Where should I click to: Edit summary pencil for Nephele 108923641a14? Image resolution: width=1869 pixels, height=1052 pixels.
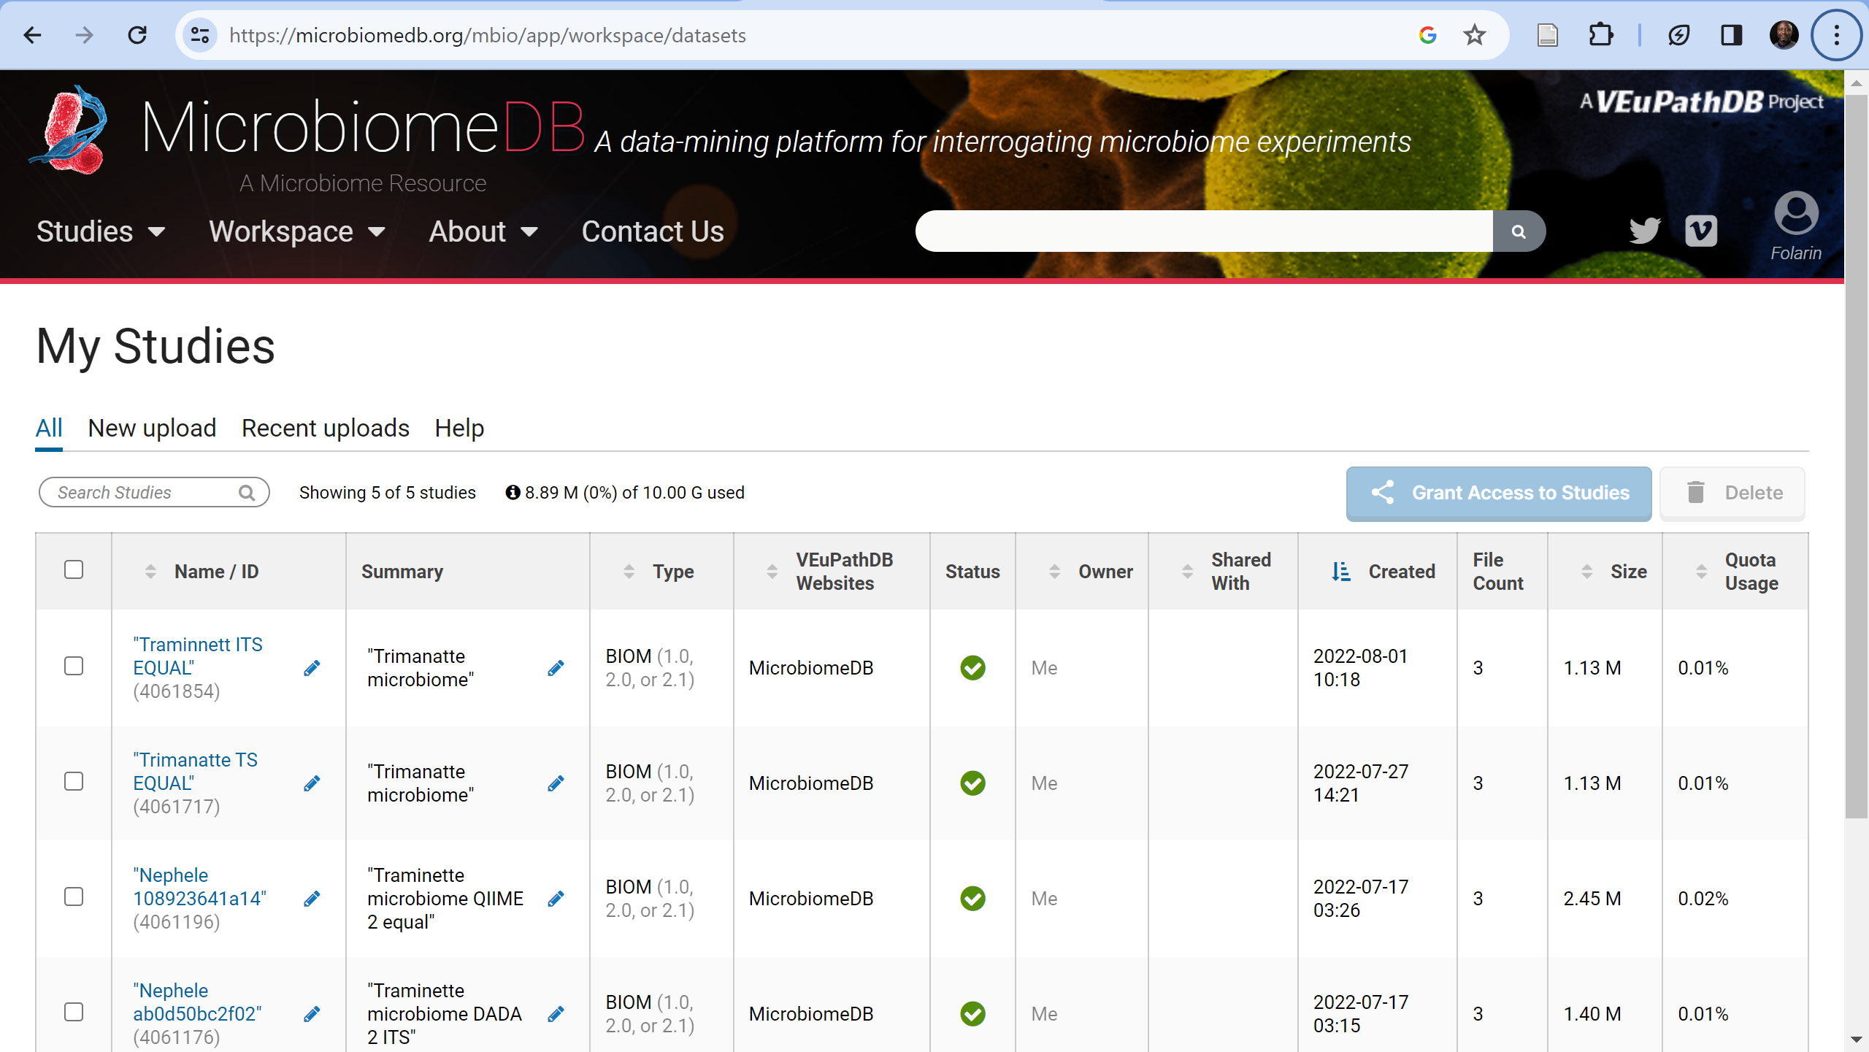coord(556,899)
